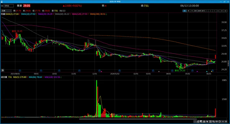Click the yellow triangle marker near 06/03
The width and height of the screenshot is (230, 124).
point(212,71)
